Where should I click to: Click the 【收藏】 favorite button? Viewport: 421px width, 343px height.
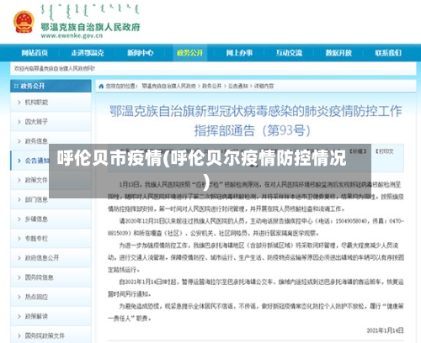[358, 151]
